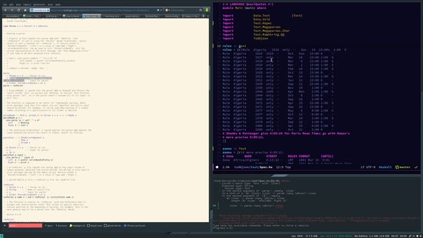The height and width of the screenshot is (238, 423).
Task: Switch to the last browser tab on right
Action: click(191, 16)
